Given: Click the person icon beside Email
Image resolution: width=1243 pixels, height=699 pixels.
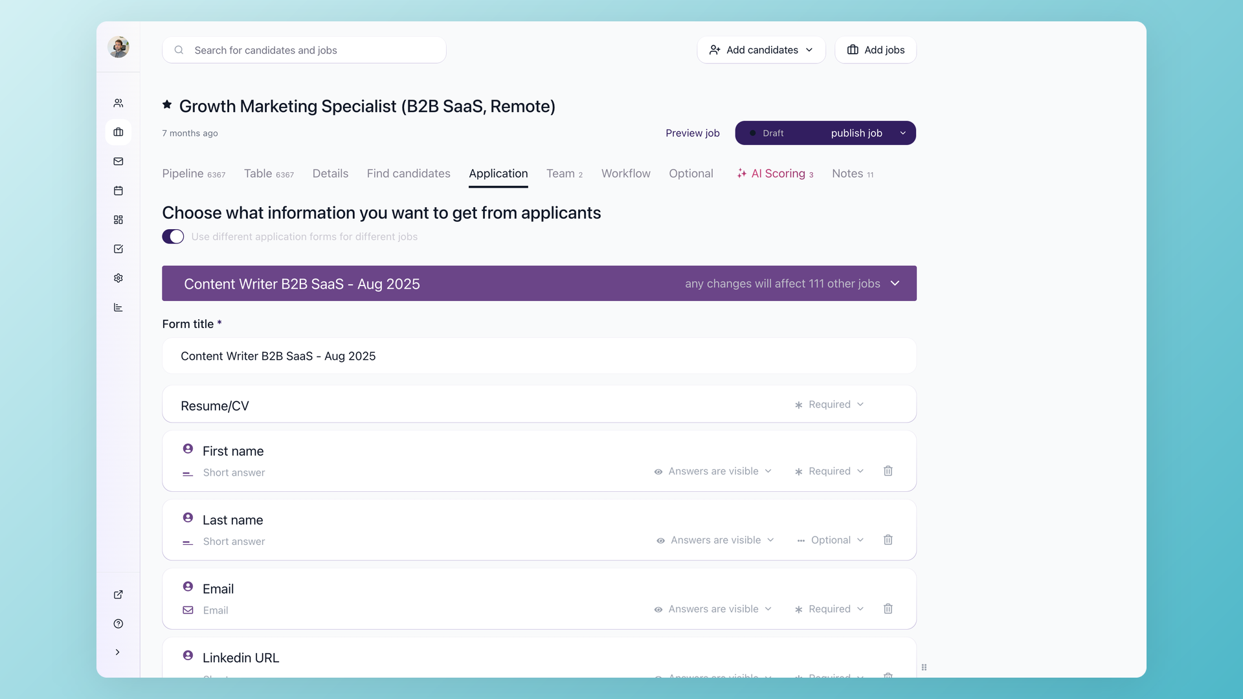Looking at the screenshot, I should tap(188, 586).
